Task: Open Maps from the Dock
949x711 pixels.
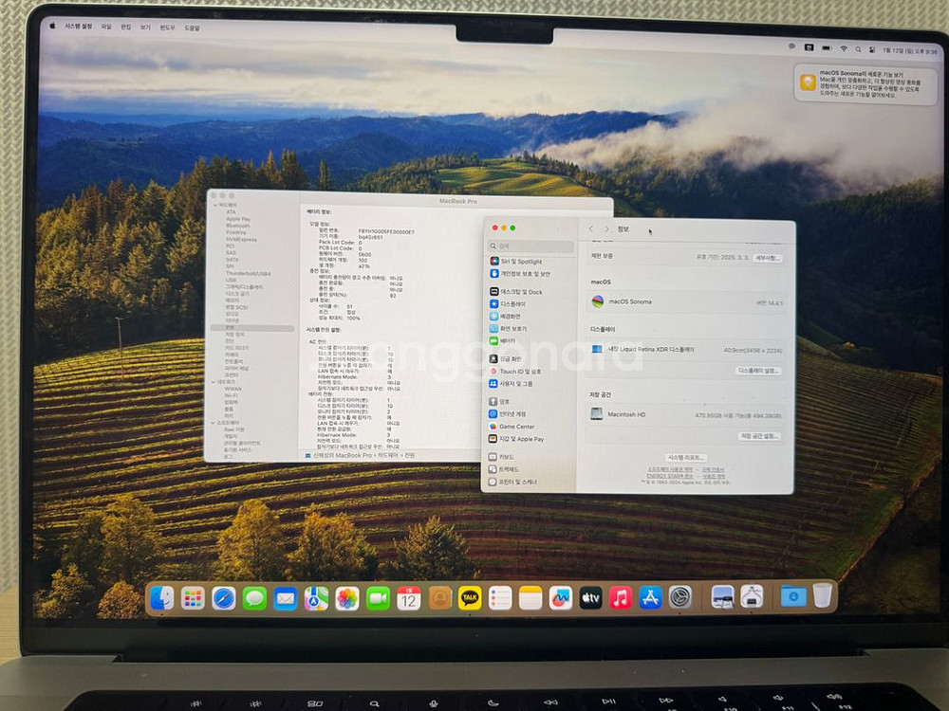Action: [x=316, y=598]
